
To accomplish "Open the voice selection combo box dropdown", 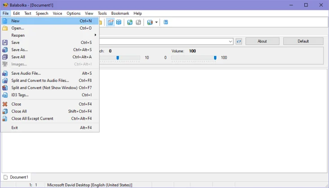I will pos(230,41).
